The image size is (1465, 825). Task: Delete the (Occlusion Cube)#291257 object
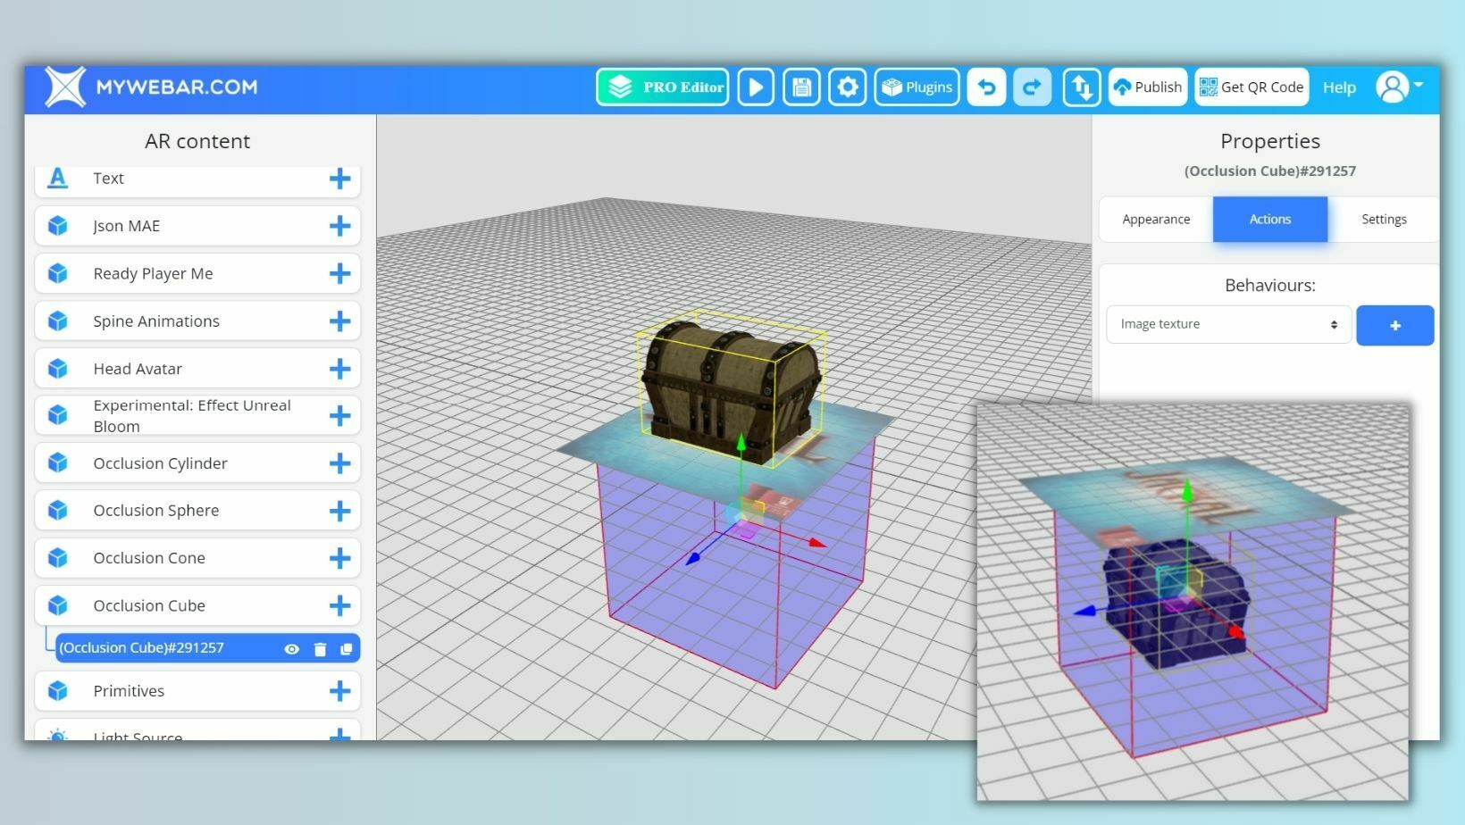(x=320, y=648)
